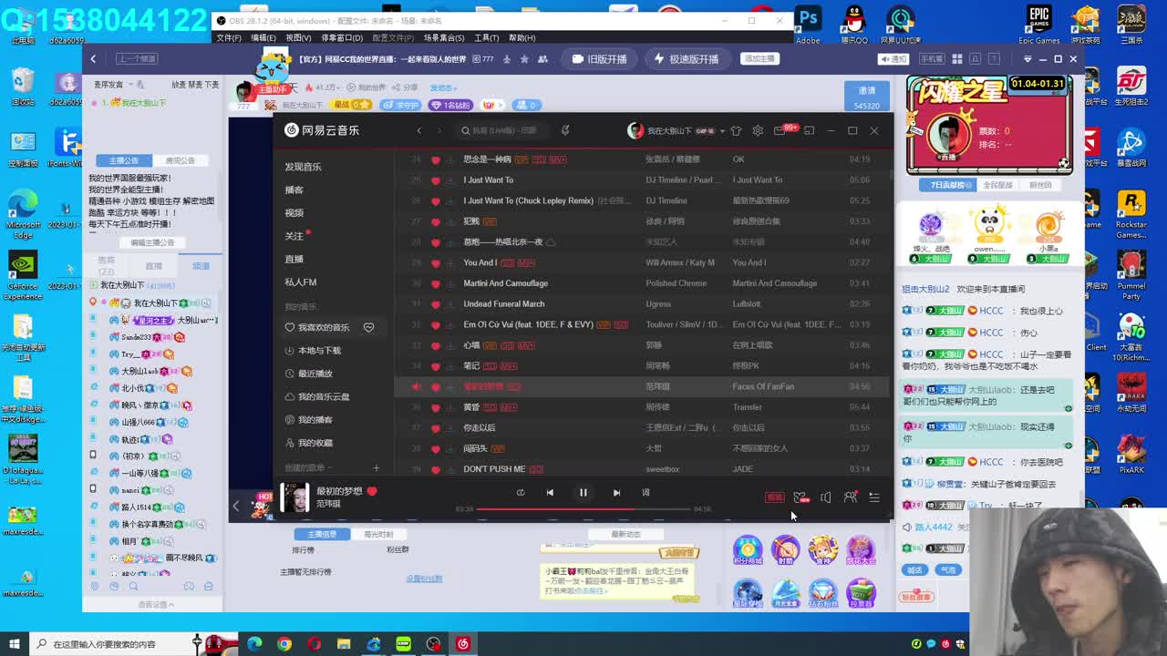Expand the user account dropdown arrow
The width and height of the screenshot is (1167, 656).
(x=722, y=131)
